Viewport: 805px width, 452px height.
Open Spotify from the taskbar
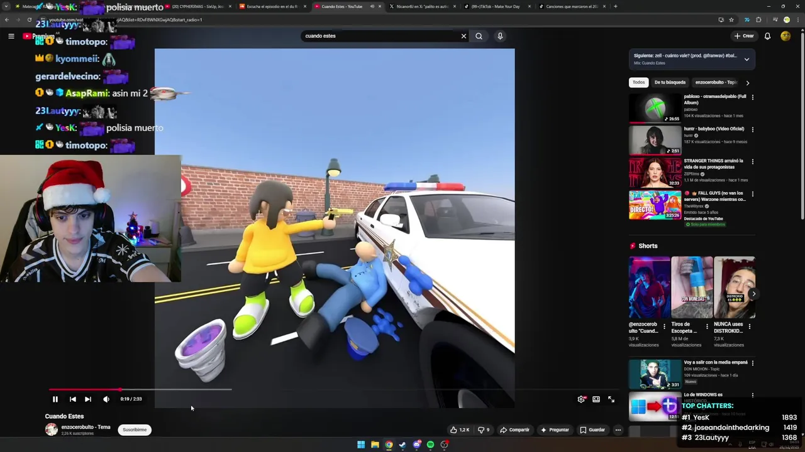pyautogui.click(x=430, y=444)
